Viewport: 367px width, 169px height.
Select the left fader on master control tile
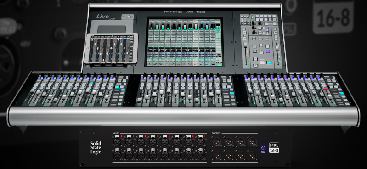click(245, 45)
